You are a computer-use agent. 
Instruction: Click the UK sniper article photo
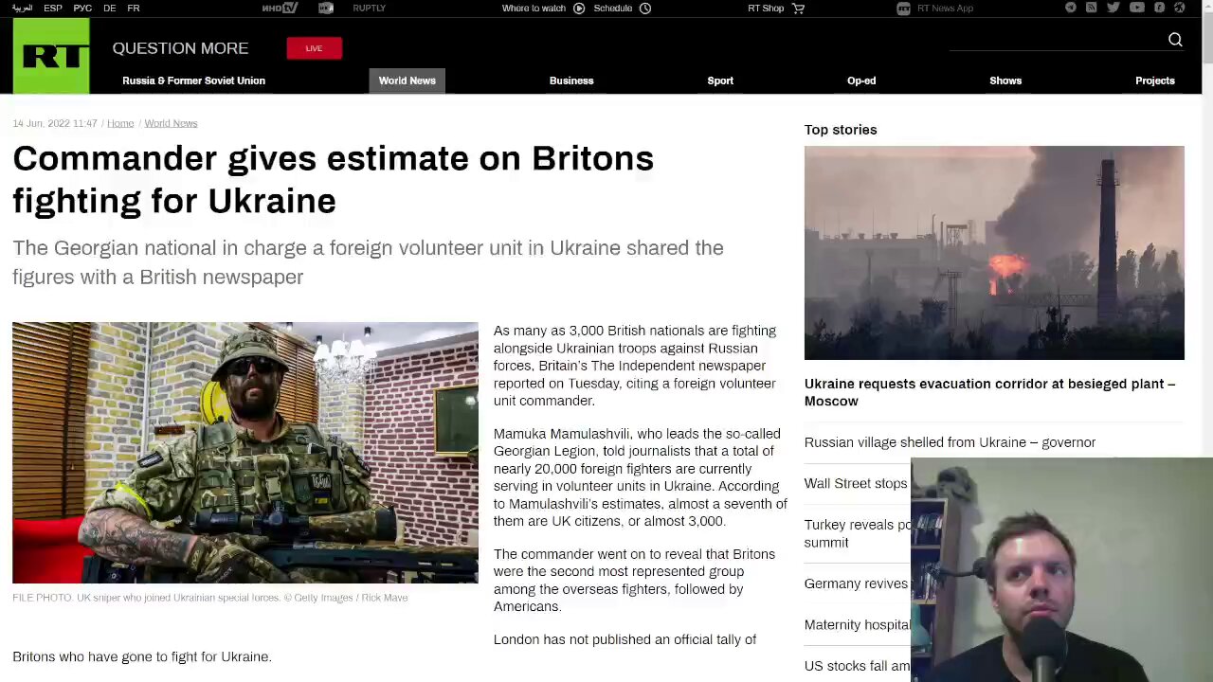pos(245,453)
